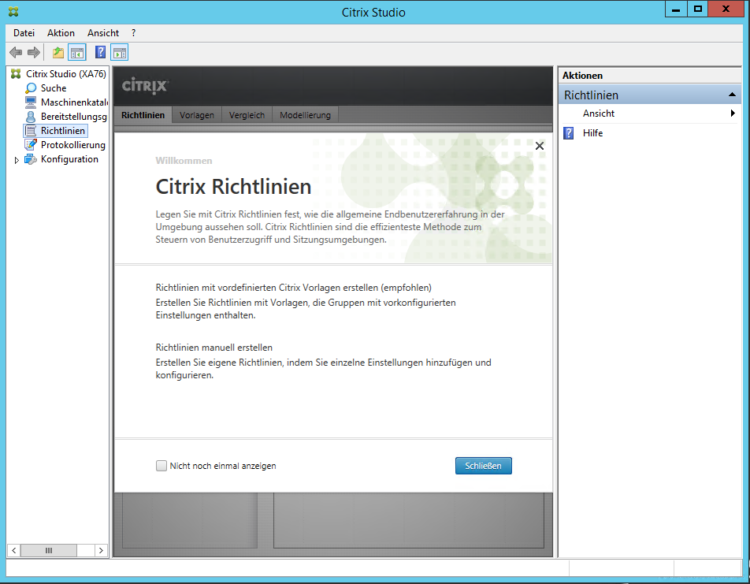The image size is (750, 584).
Task: Check 'Nicht noch einmal anzeigen' checkbox
Action: coord(162,466)
